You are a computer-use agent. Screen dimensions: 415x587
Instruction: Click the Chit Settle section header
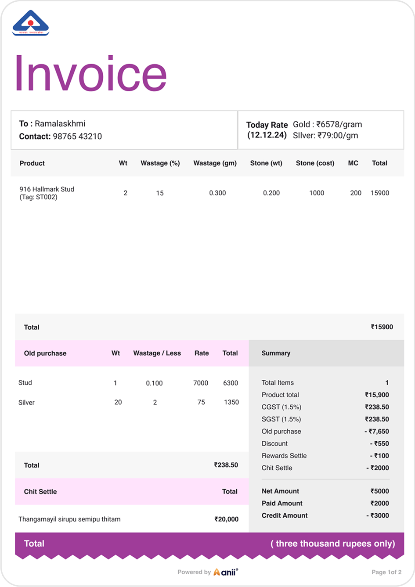point(40,492)
